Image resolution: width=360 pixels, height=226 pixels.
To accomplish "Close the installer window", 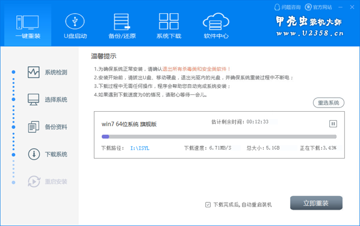I will (352, 7).
